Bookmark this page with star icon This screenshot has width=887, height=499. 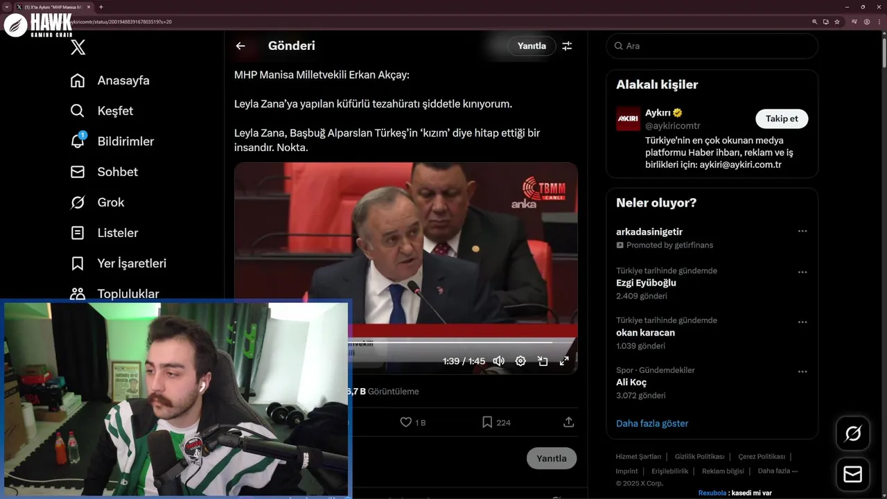837,22
